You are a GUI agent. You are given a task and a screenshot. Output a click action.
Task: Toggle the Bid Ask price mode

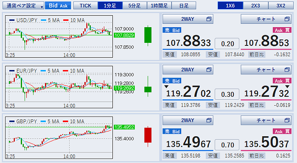point(58,6)
